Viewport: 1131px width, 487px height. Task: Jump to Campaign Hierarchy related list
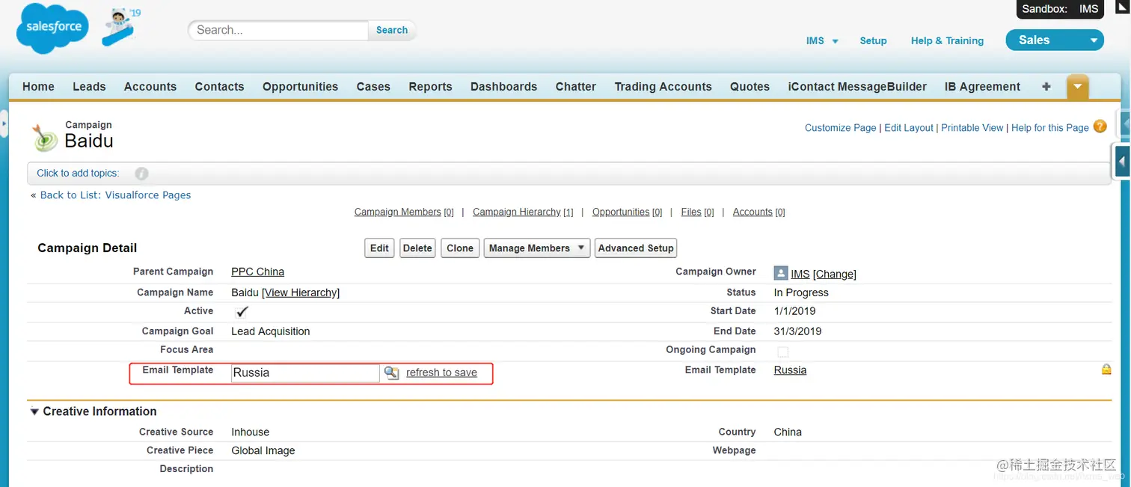pyautogui.click(x=523, y=212)
